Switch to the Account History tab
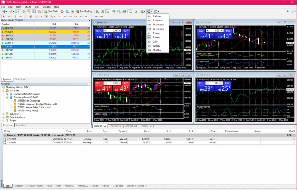Screen dimensions: 297x190 pos(35,186)
